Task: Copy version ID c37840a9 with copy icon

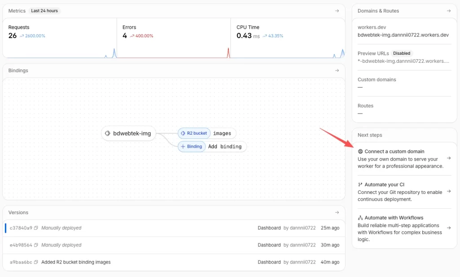Action: click(x=36, y=228)
